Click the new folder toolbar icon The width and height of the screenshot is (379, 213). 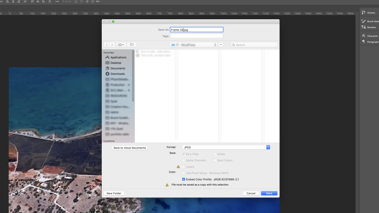(x=132, y=45)
